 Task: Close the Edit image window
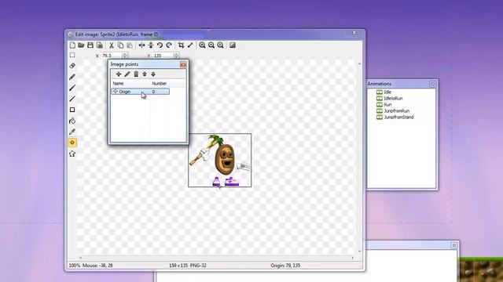[354, 33]
